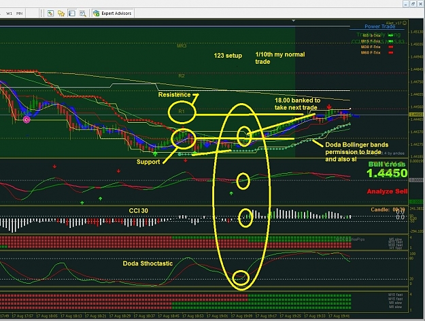425x321 pixels.
Task: Click the red M60 F-Trix signal bar
Action: pyautogui.click(x=391, y=53)
